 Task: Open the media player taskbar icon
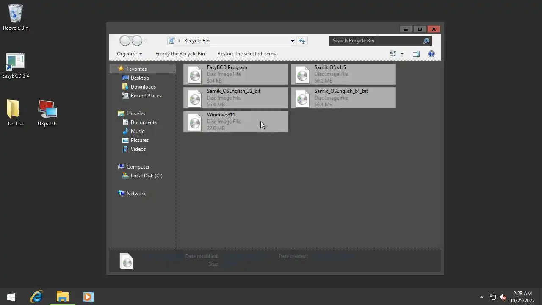pos(88,297)
